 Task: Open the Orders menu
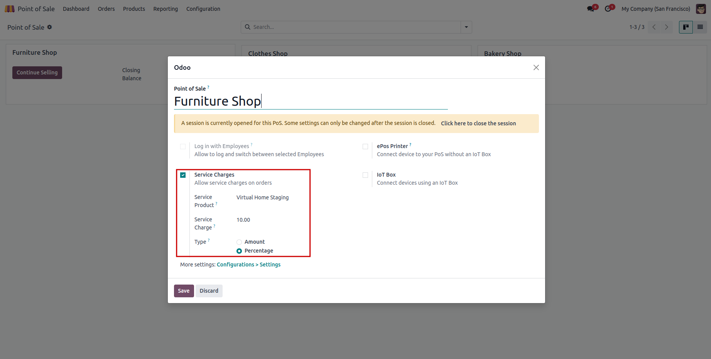(106, 9)
